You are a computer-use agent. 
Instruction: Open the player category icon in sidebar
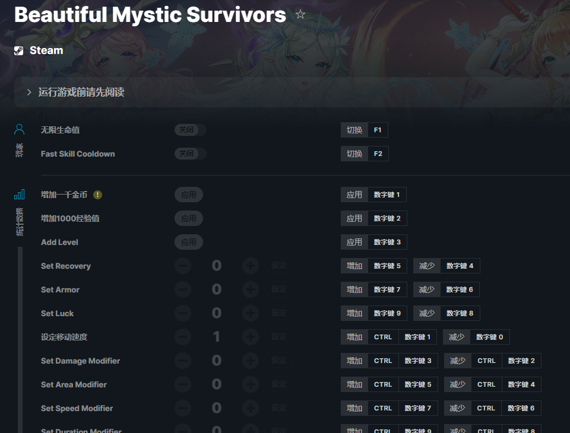tap(19, 129)
